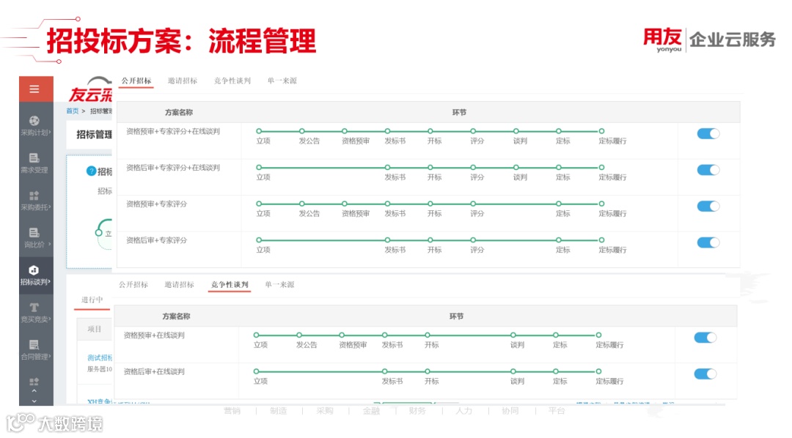
Task: Click 定标 node in 资格预审+专家评分 row
Action: pyautogui.click(x=559, y=204)
